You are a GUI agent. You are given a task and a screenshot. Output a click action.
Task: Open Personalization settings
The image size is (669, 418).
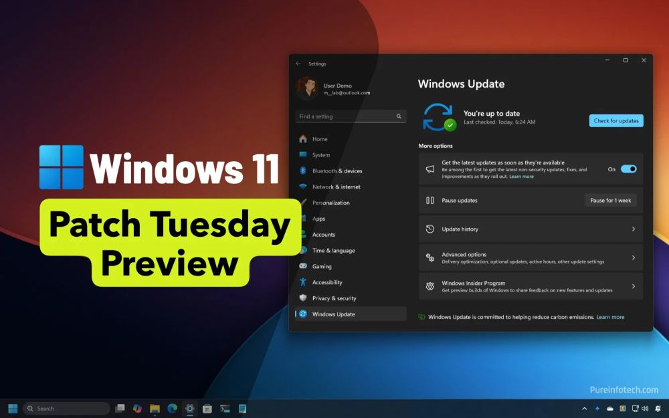(x=351, y=203)
